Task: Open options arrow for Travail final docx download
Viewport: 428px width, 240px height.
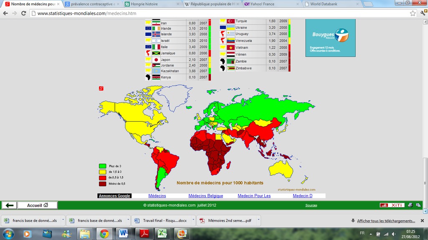Action: point(193,220)
